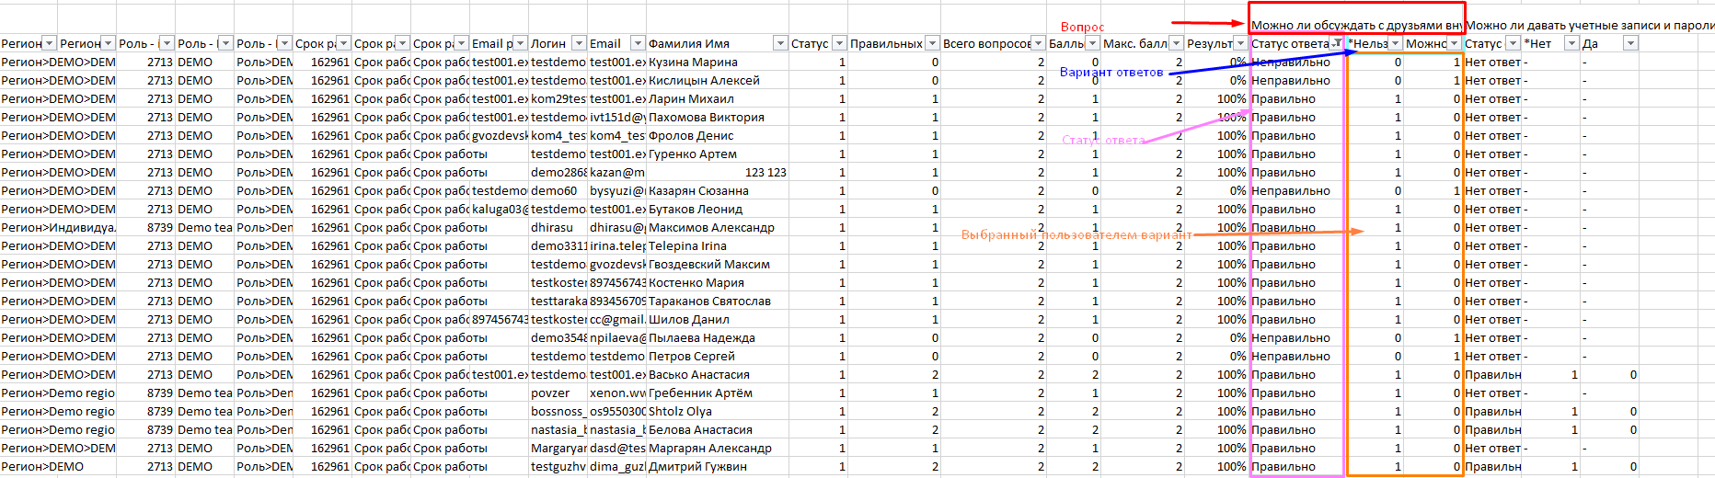Select the header 'Можно ли давать учетные записи и пароли'
Viewport: 1715px width, 478px height.
click(1589, 26)
